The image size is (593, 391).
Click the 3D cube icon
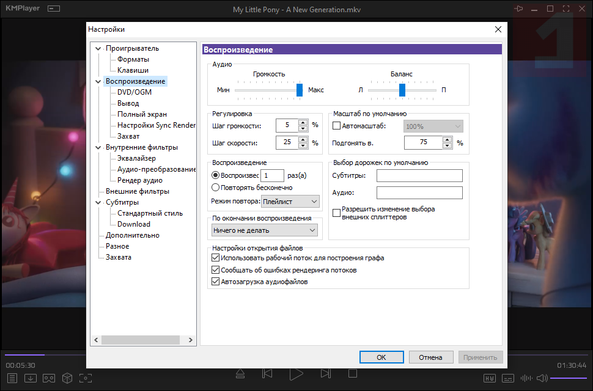[x=67, y=378]
